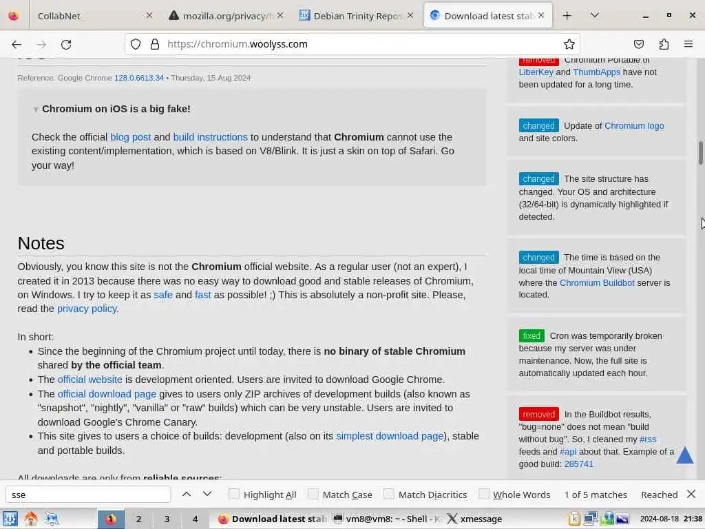The image size is (705, 529).
Task: Open the simplest download page link
Action: 390,436
